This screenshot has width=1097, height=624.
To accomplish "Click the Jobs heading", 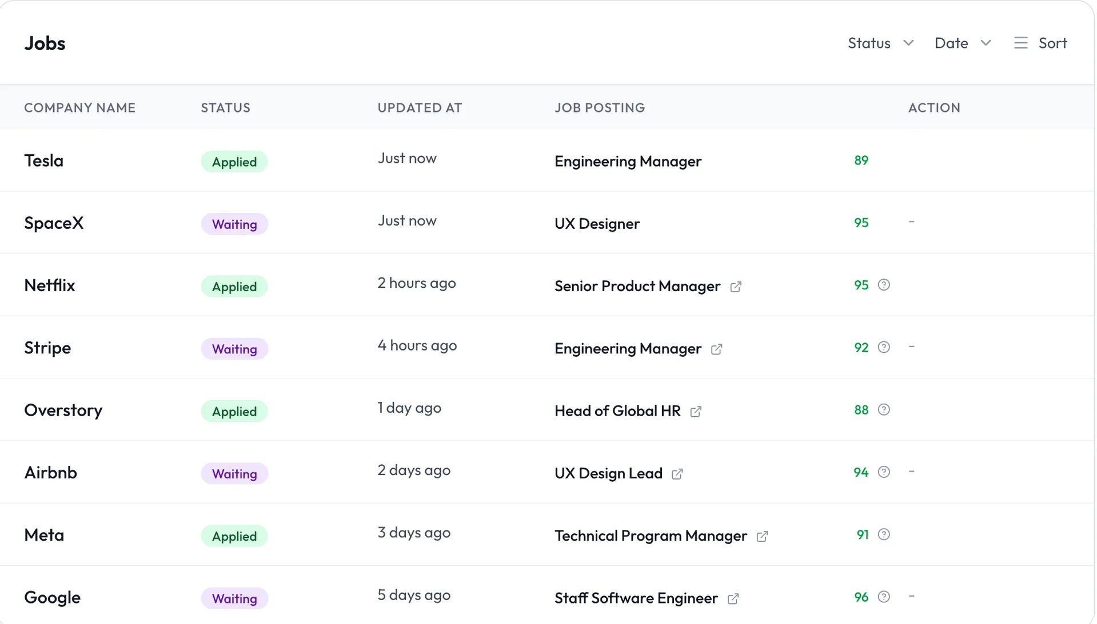I will [x=45, y=43].
